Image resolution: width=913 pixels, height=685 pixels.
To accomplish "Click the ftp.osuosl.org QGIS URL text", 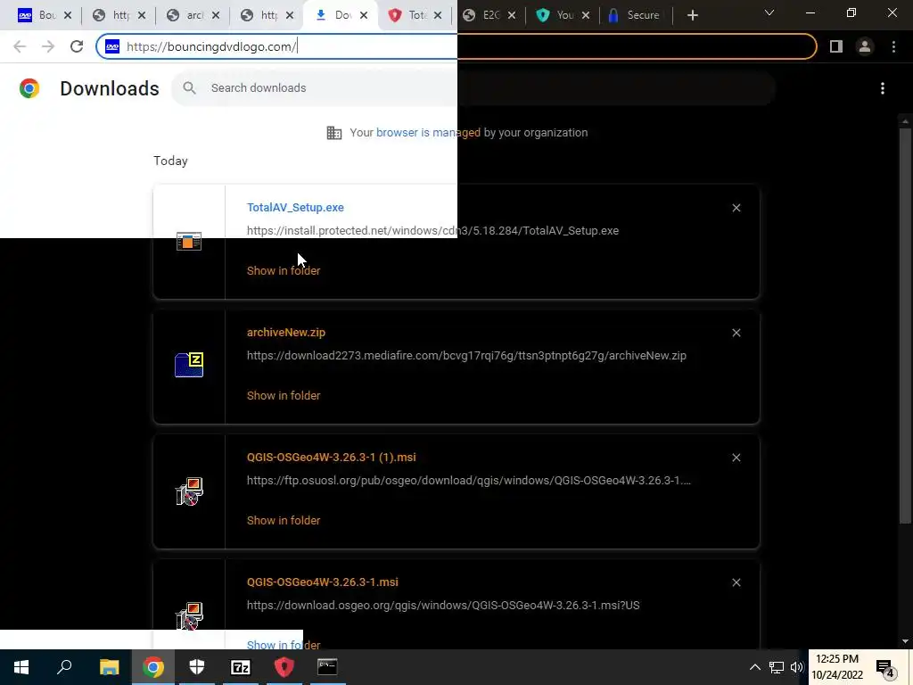I will 469,481.
